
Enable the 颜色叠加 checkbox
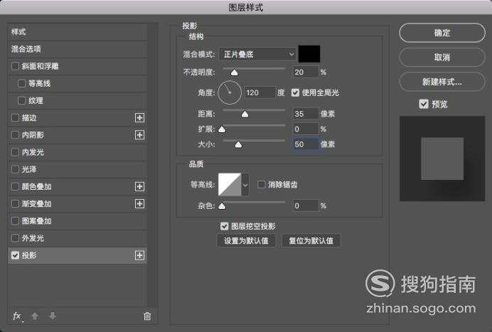coord(15,186)
